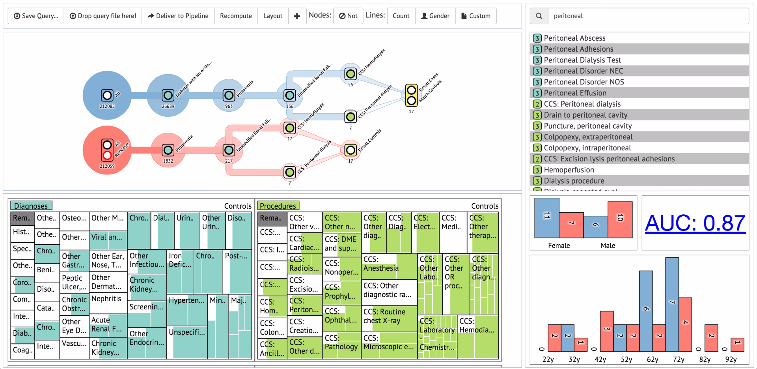Toggle Gender line coloring
The image size is (757, 369).
(x=435, y=16)
